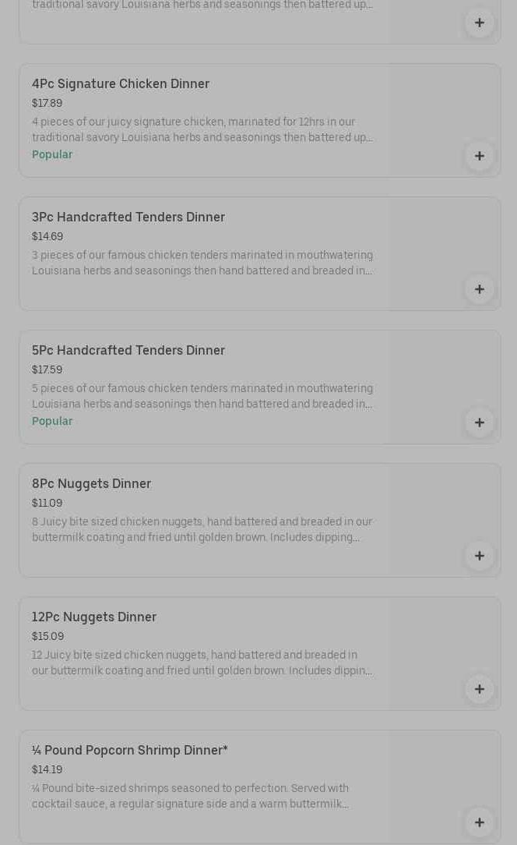Select 5Pc Handcrafted Tenders Dinner title
Viewport: 517px width, 845px height.
click(128, 350)
